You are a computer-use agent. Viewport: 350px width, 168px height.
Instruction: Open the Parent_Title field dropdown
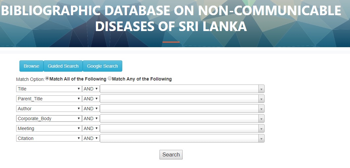coord(49,99)
